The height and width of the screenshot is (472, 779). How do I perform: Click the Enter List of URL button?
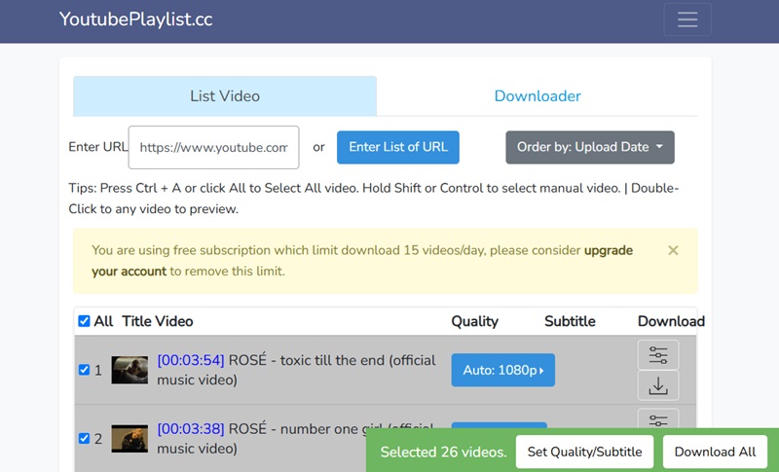coord(398,147)
